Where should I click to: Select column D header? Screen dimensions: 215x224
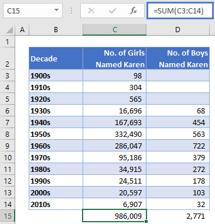pyautogui.click(x=178, y=30)
